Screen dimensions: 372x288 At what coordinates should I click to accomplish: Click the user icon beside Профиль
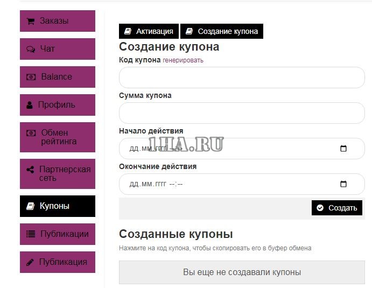[30, 105]
